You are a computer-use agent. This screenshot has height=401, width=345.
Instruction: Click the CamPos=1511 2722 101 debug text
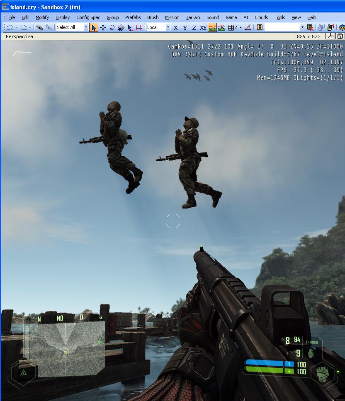coord(201,46)
